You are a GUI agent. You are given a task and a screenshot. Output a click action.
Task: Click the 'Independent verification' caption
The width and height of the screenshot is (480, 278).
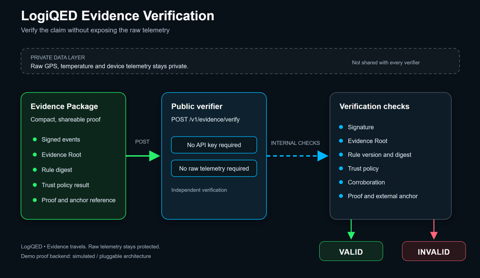click(x=199, y=190)
